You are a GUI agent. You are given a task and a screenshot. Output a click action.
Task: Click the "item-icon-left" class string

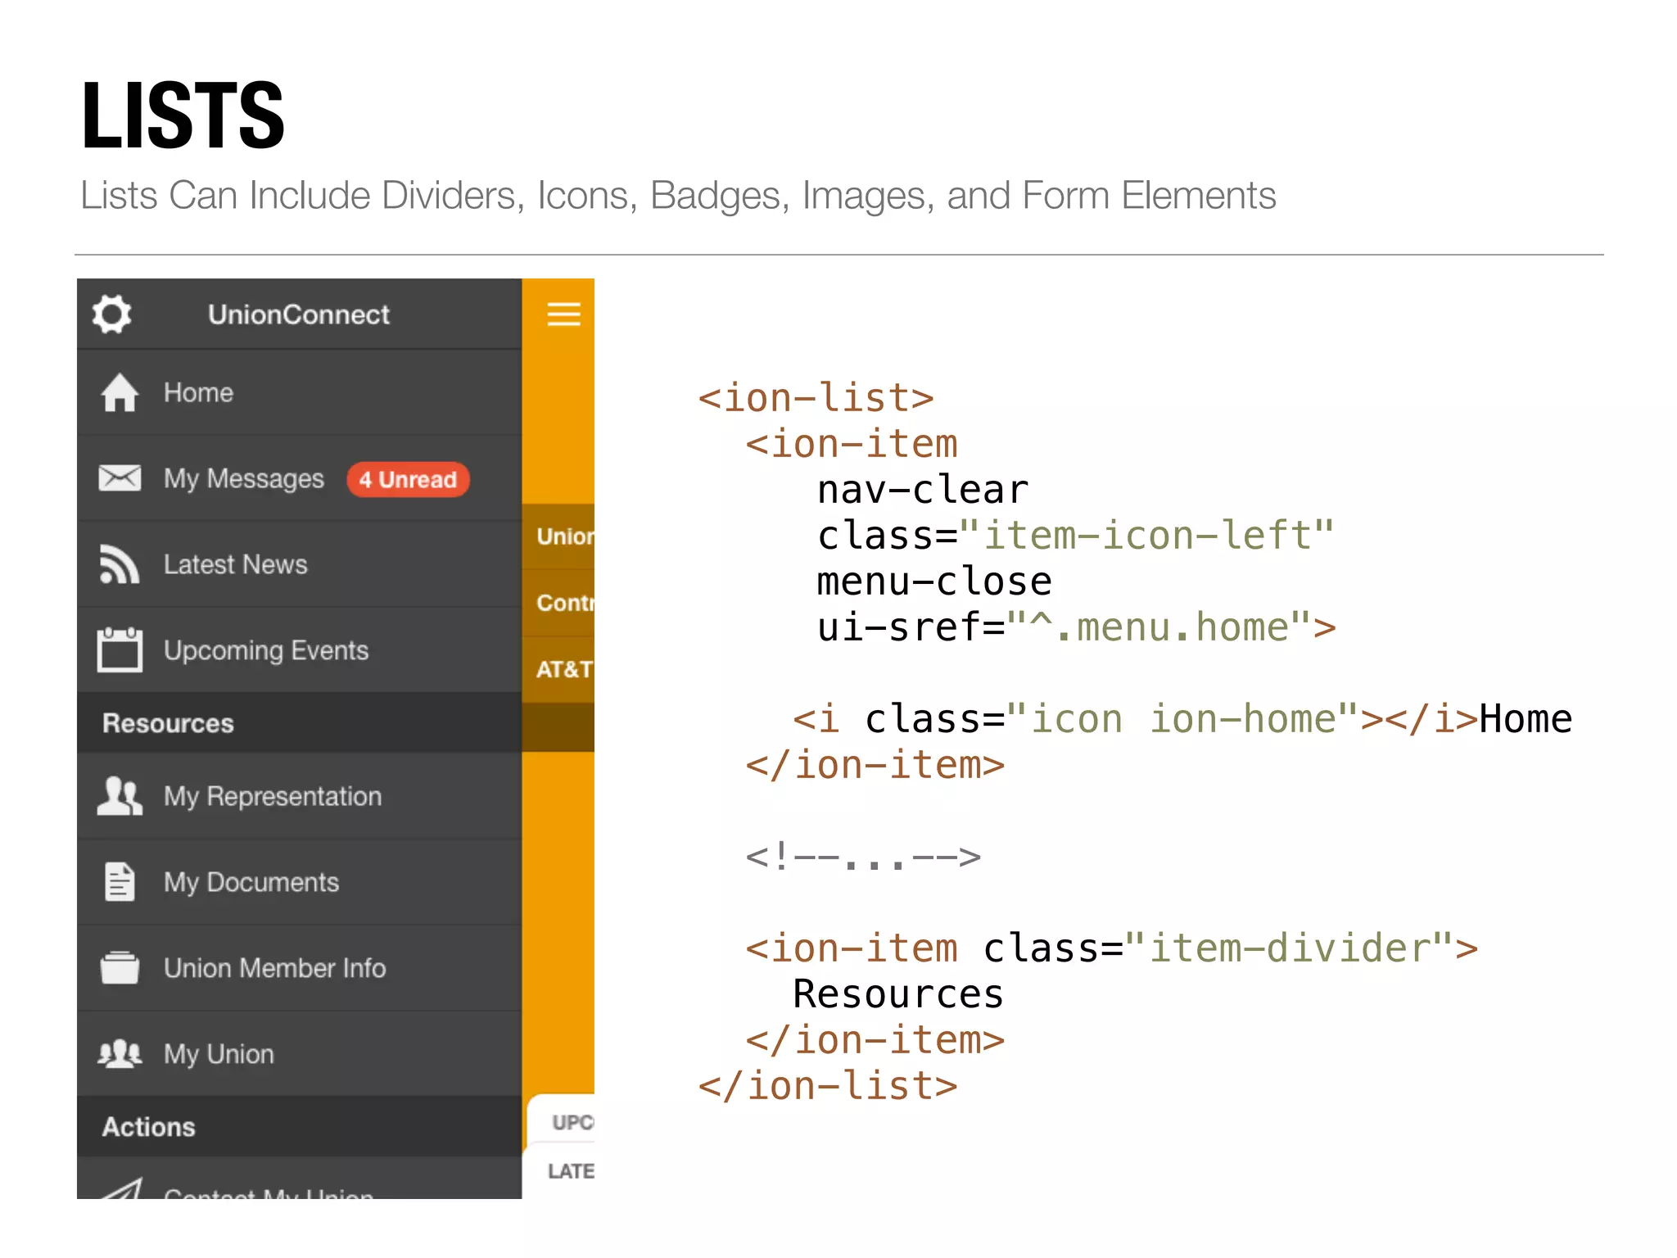pos(1147,536)
